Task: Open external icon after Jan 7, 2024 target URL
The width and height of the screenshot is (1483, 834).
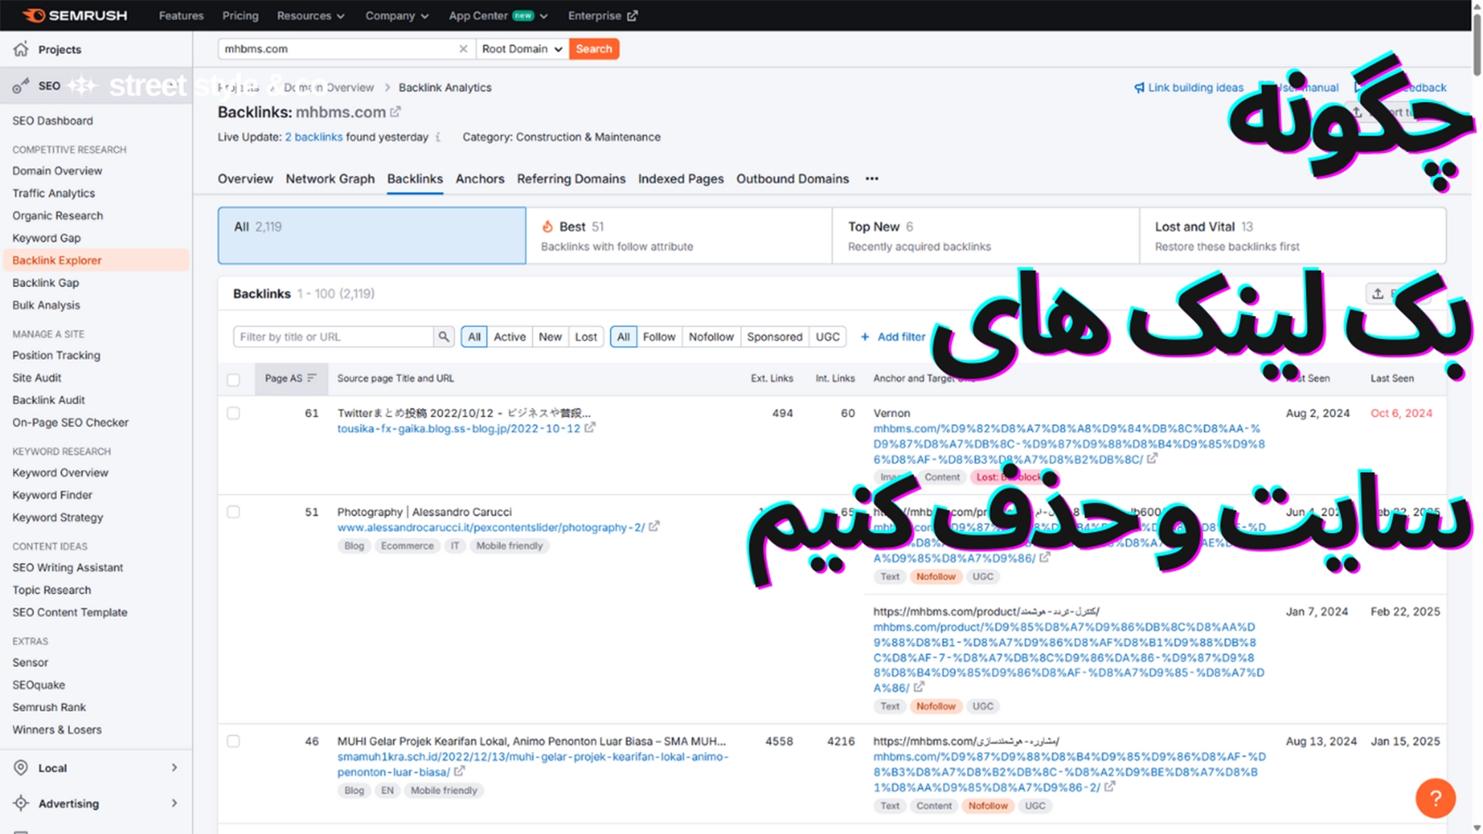Action: (x=919, y=687)
